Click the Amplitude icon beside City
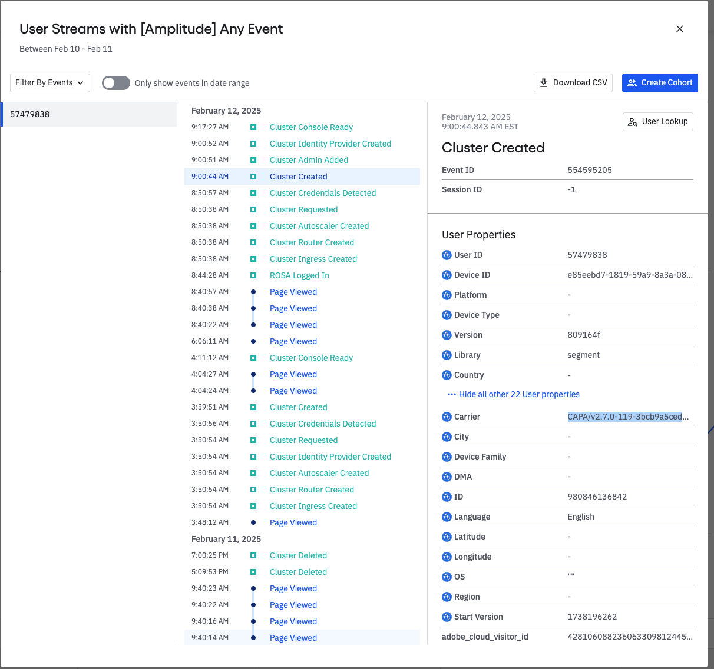 447,437
